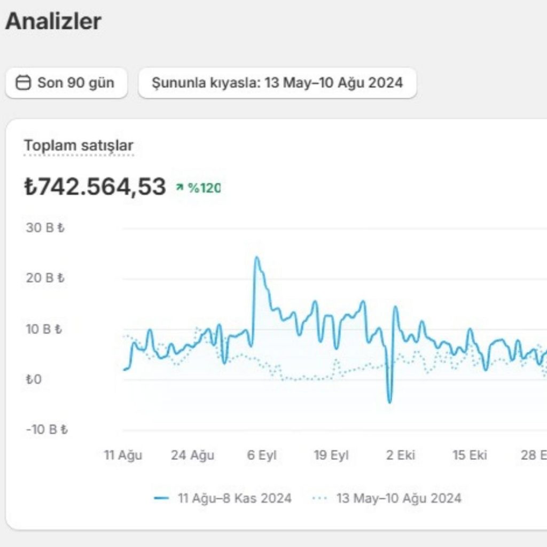Click the %120 growth percentage badge

pos(204,187)
